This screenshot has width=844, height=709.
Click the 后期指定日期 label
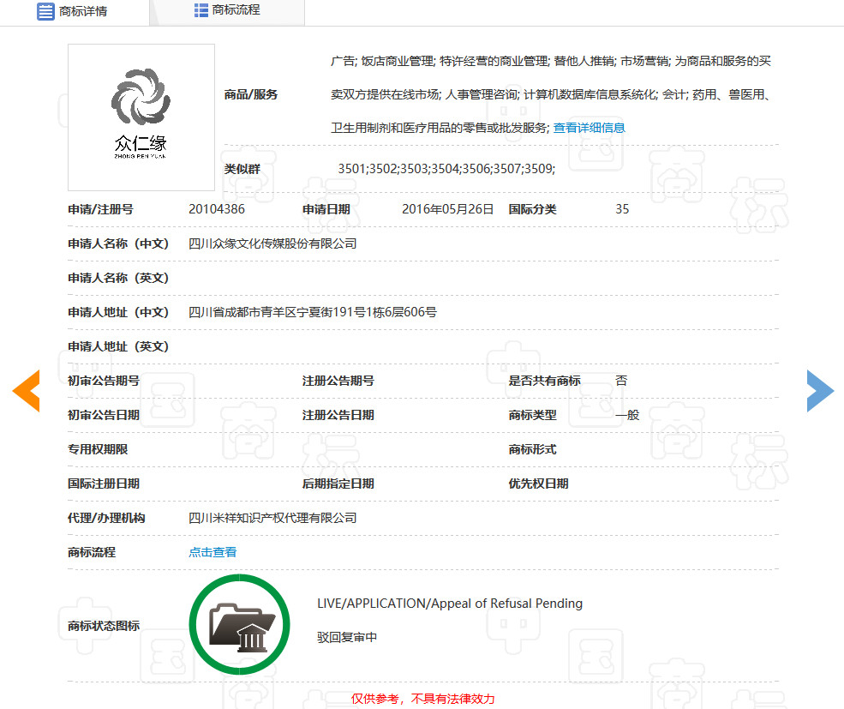pyautogui.click(x=338, y=484)
